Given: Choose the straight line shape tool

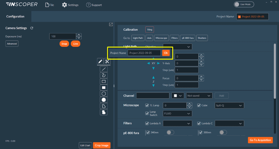Looking at the screenshot, I should (104, 69).
